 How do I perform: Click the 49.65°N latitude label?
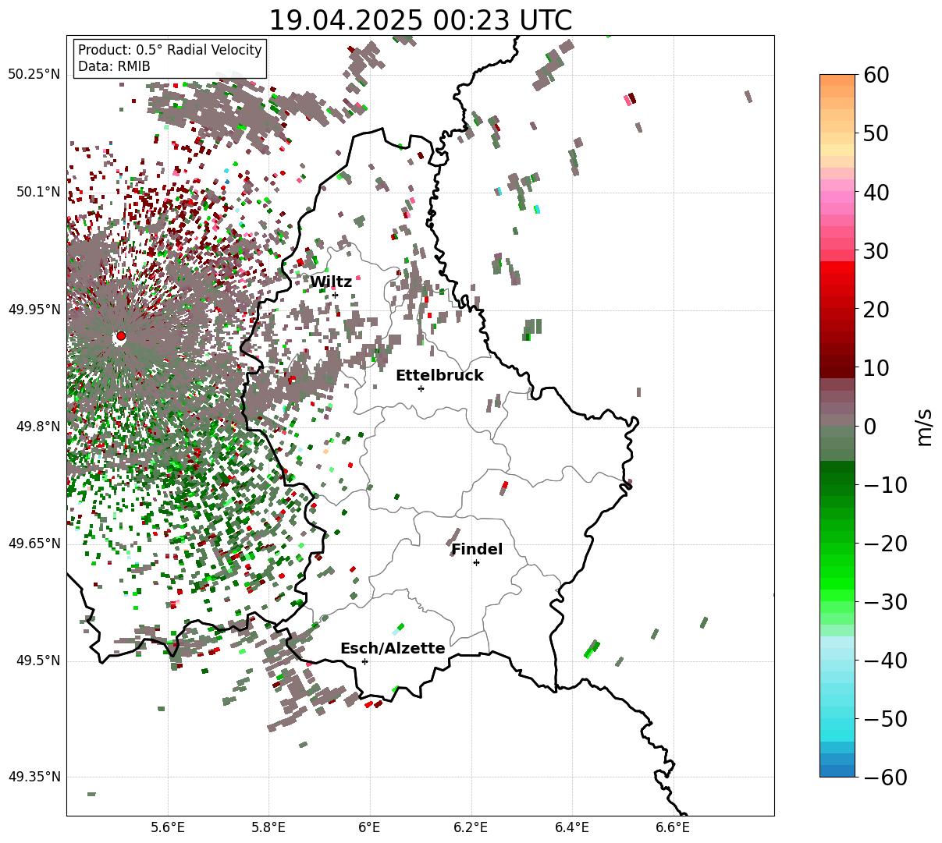point(34,544)
